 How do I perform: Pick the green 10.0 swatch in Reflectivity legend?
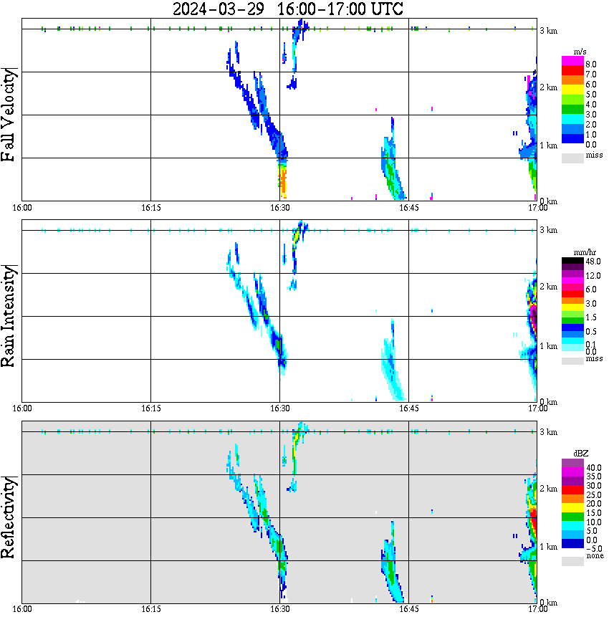pyautogui.click(x=572, y=517)
